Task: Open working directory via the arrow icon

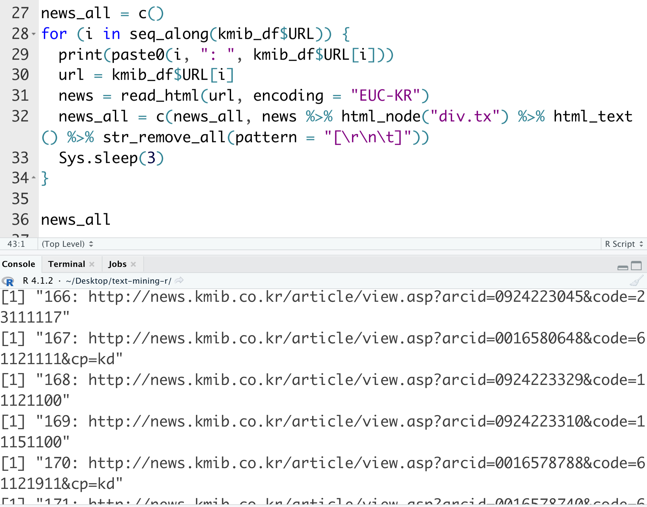Action: [x=179, y=280]
